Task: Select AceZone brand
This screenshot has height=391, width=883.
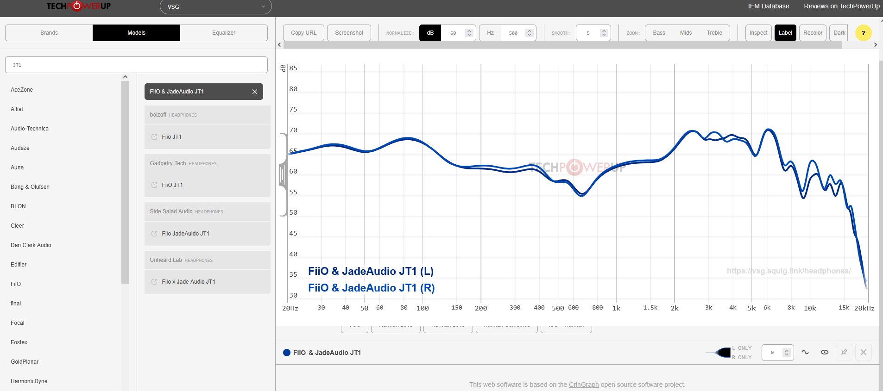Action: click(x=22, y=90)
